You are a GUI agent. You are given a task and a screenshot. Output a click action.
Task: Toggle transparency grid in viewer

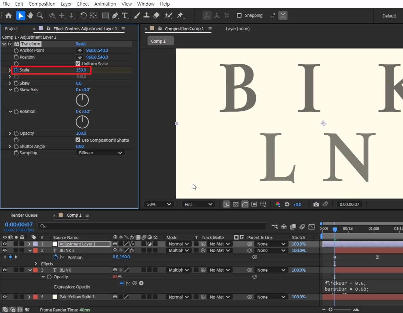click(x=236, y=204)
